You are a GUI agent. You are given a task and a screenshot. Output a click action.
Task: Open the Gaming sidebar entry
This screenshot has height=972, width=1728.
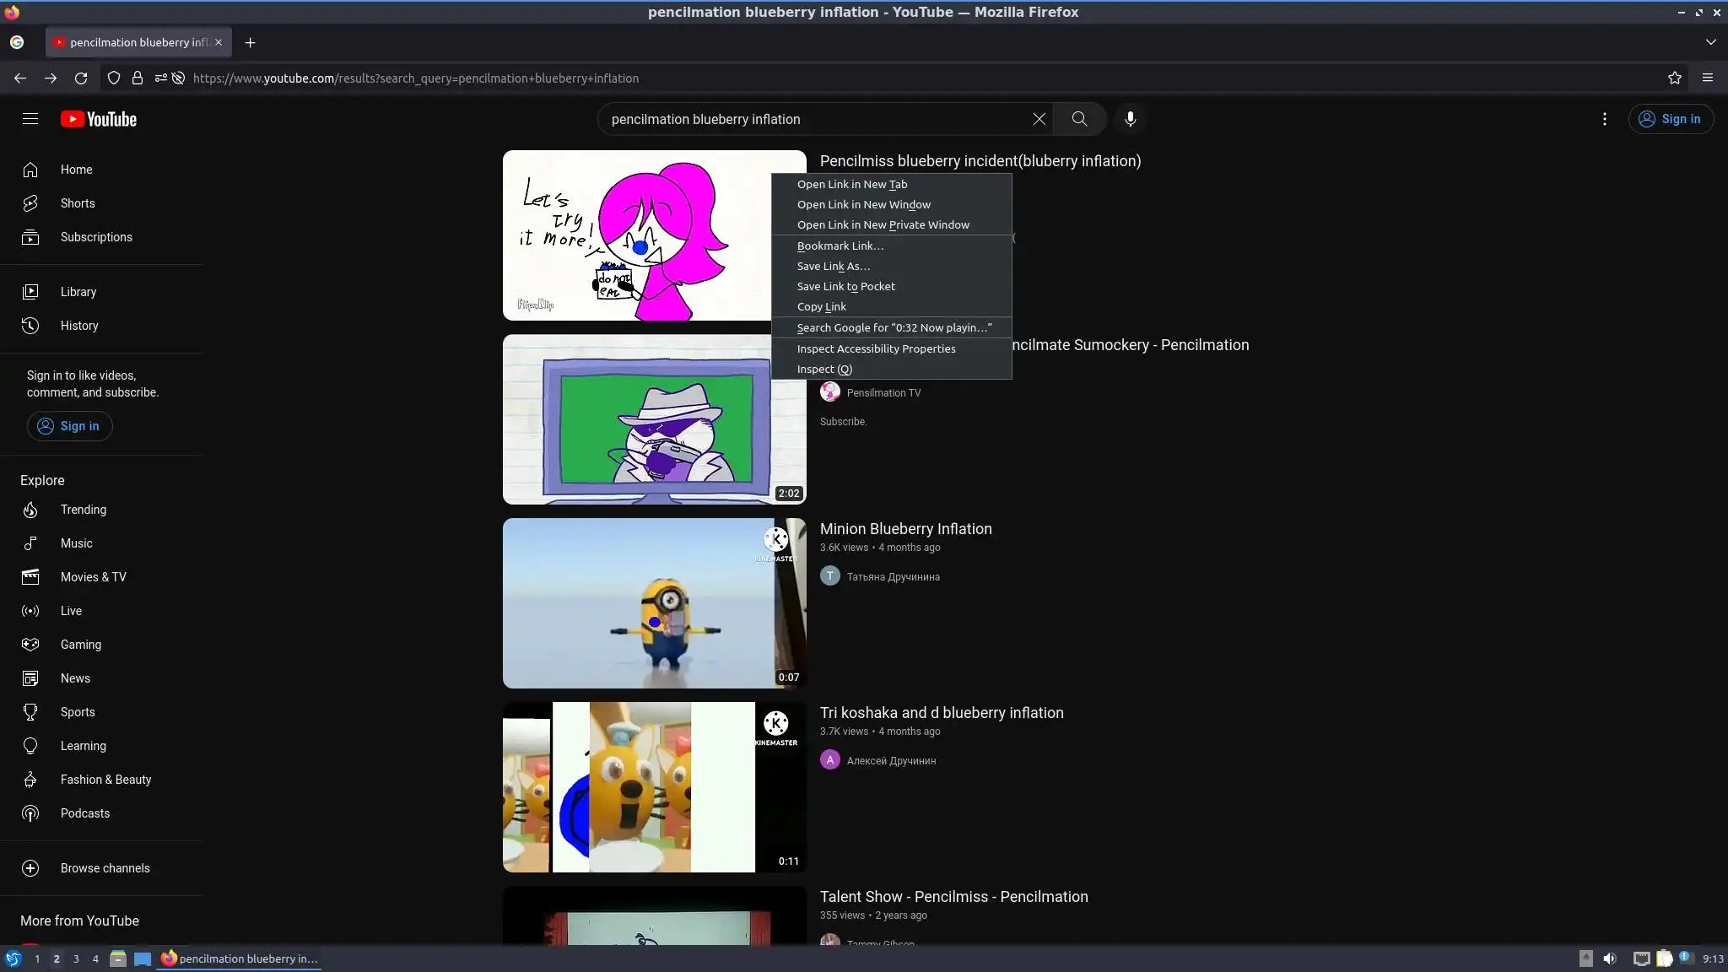tap(80, 645)
